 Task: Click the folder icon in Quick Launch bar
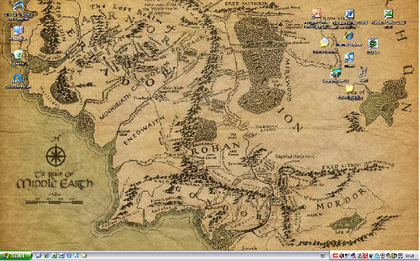84,256
